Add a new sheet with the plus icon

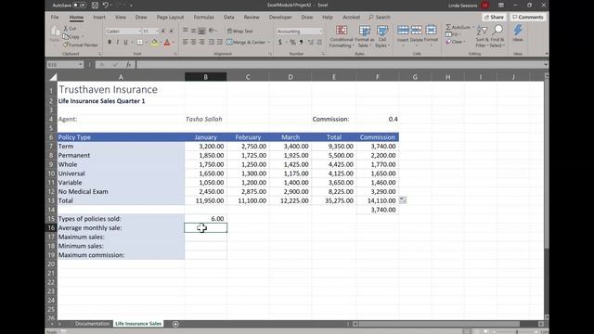point(175,324)
